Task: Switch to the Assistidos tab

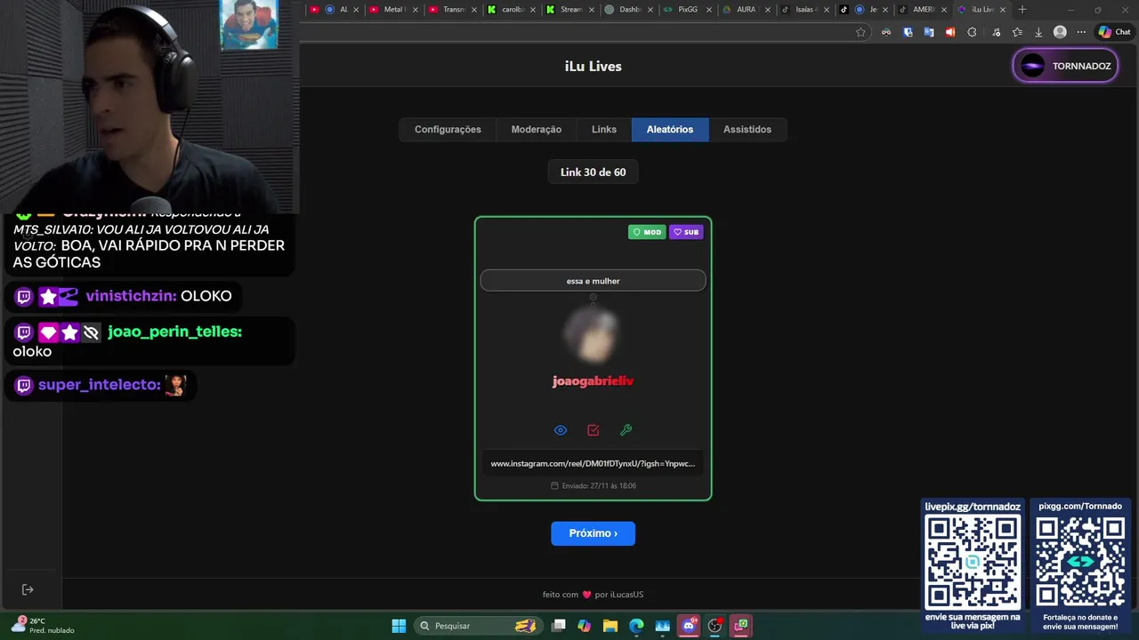Action: 747,130
